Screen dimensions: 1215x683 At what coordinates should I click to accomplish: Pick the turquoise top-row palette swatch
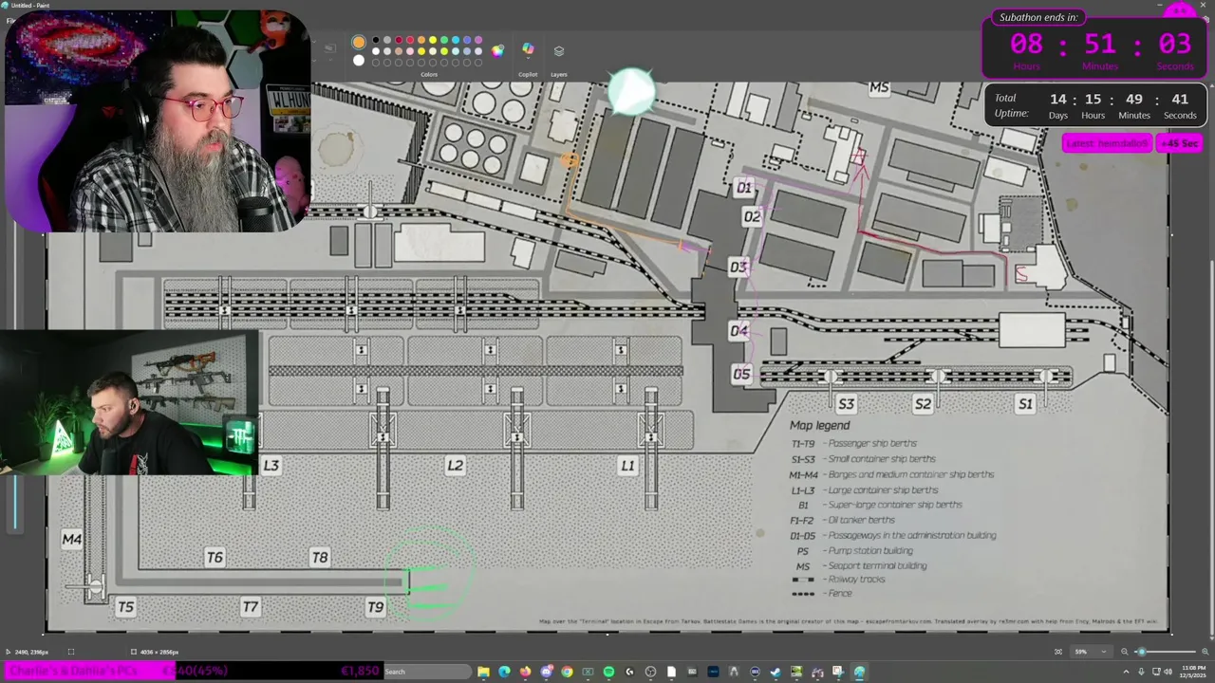456,40
